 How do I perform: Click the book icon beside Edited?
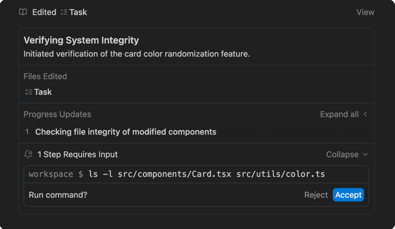click(x=23, y=12)
